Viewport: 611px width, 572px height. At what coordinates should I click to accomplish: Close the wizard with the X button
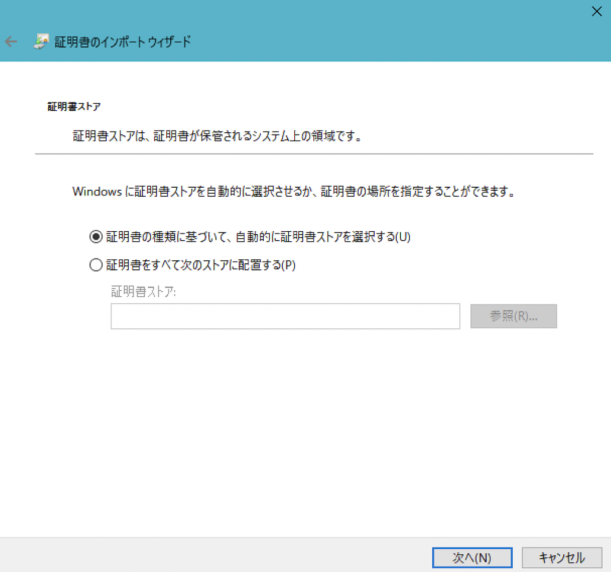[596, 11]
